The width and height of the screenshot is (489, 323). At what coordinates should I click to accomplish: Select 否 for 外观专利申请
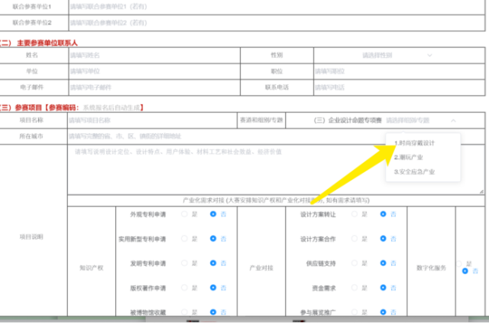click(213, 214)
